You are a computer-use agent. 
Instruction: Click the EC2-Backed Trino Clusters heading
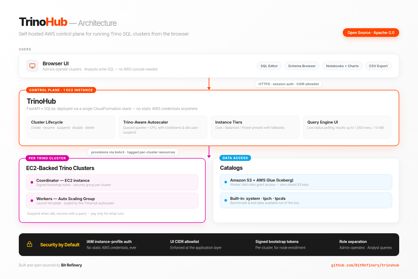tap(60, 168)
